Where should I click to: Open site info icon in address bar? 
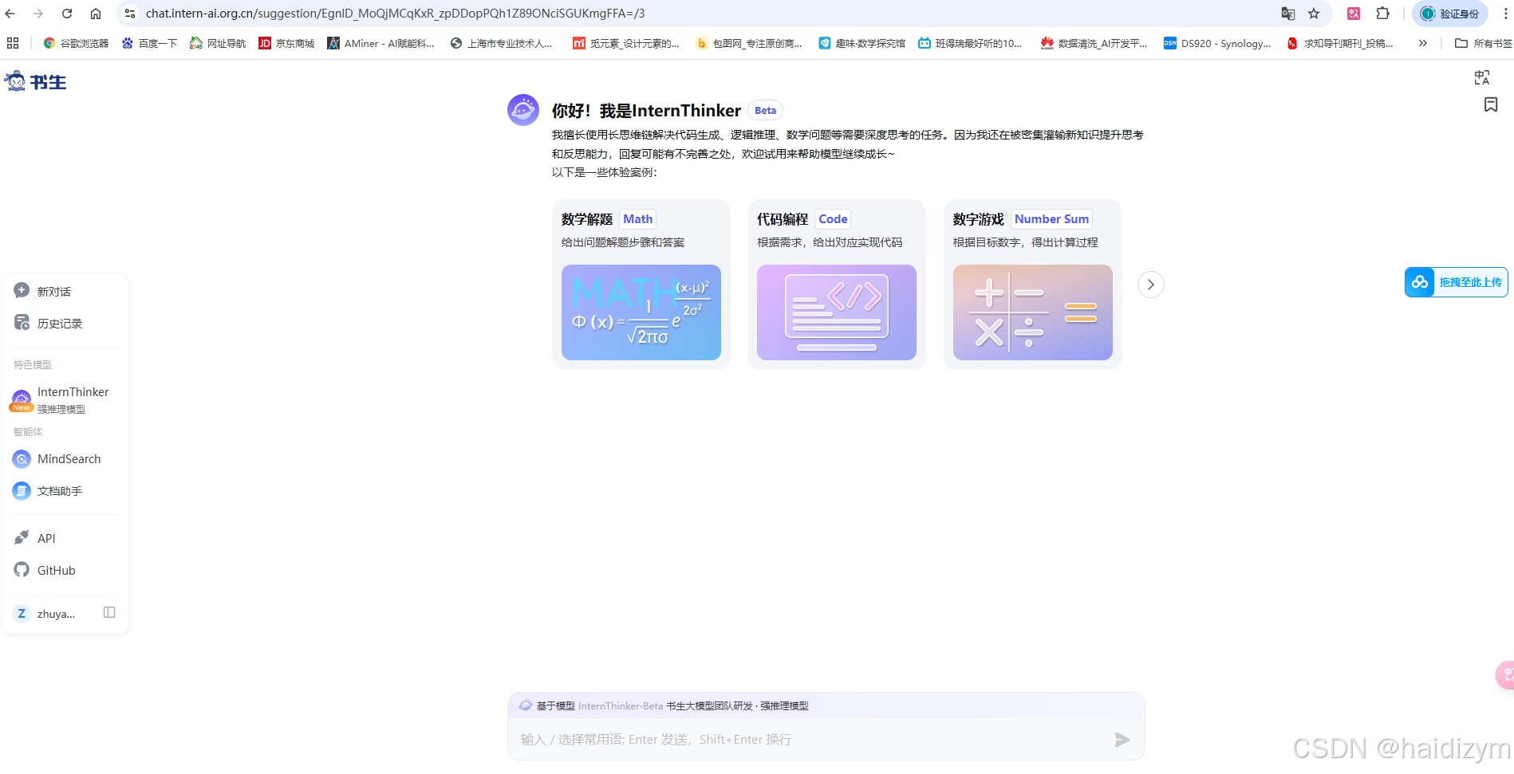pos(130,14)
